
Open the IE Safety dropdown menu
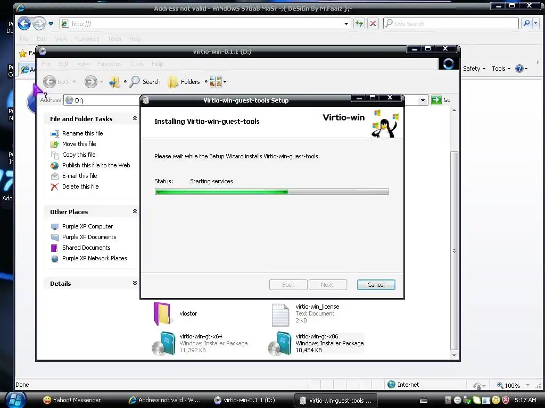[474, 69]
